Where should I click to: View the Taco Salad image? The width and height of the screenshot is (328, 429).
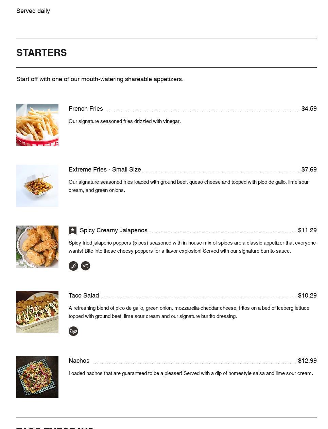coord(37,312)
